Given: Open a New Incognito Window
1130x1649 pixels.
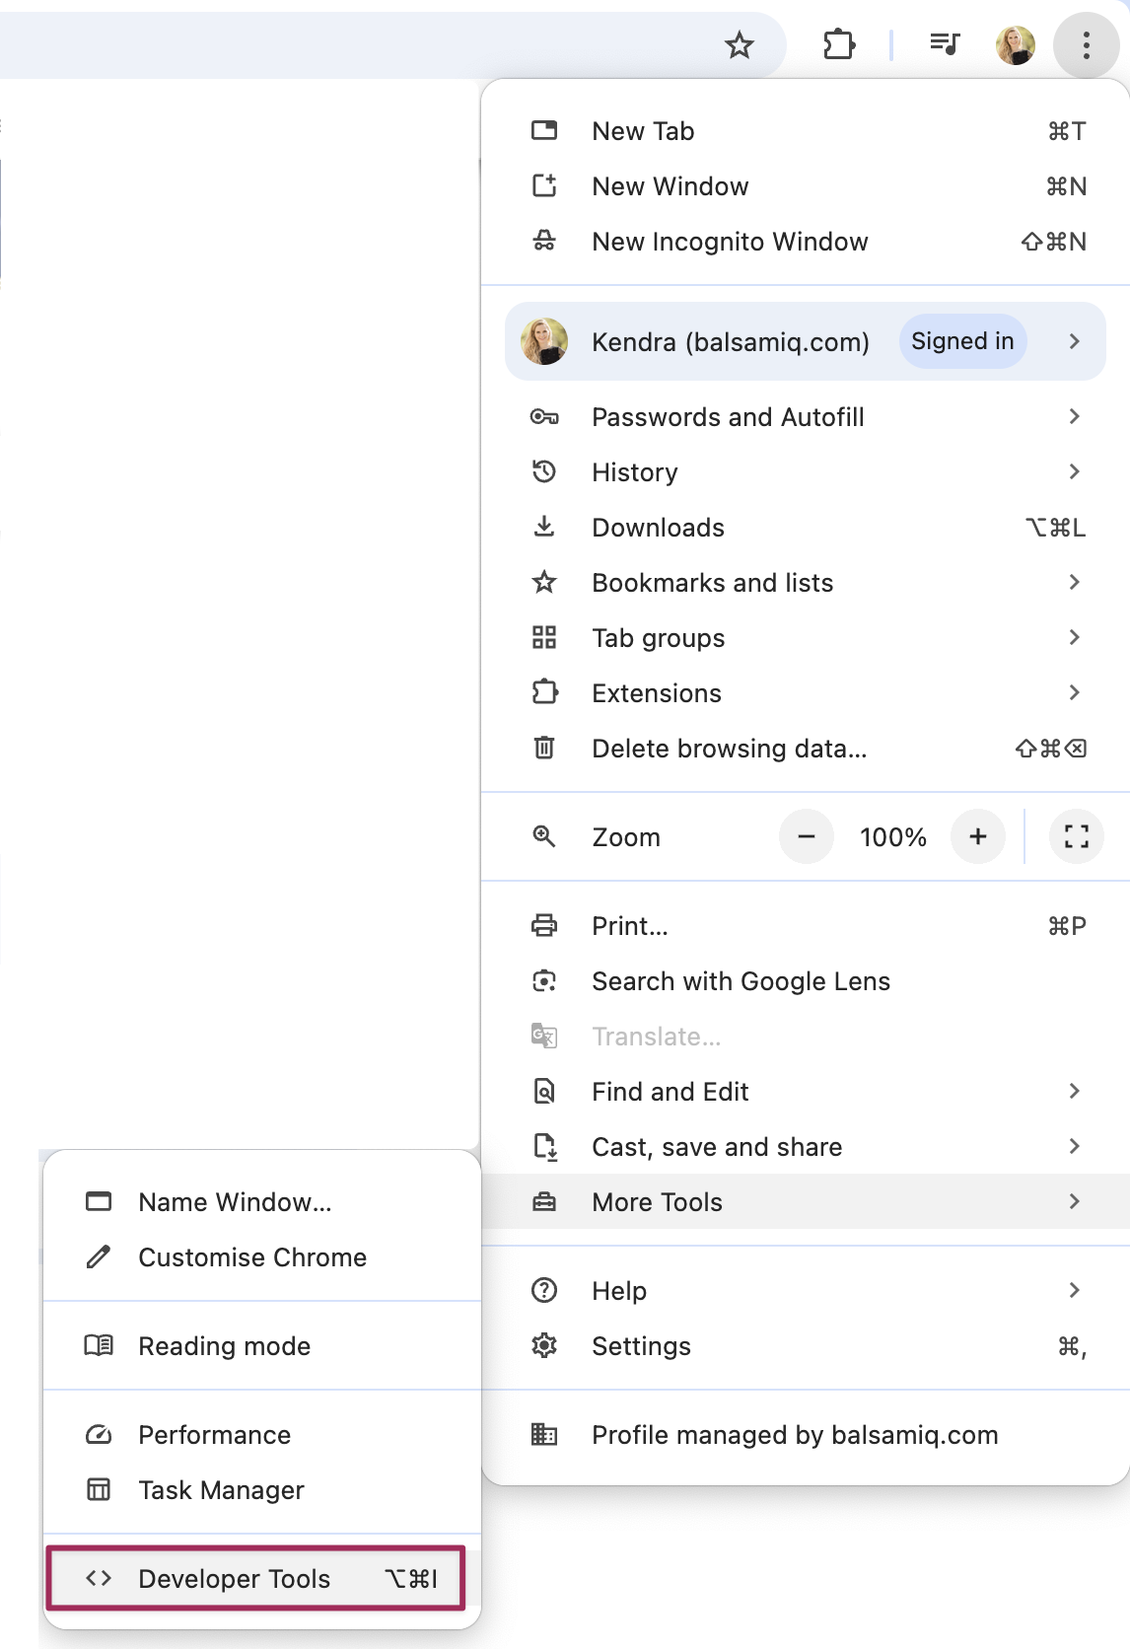Looking at the screenshot, I should (730, 242).
